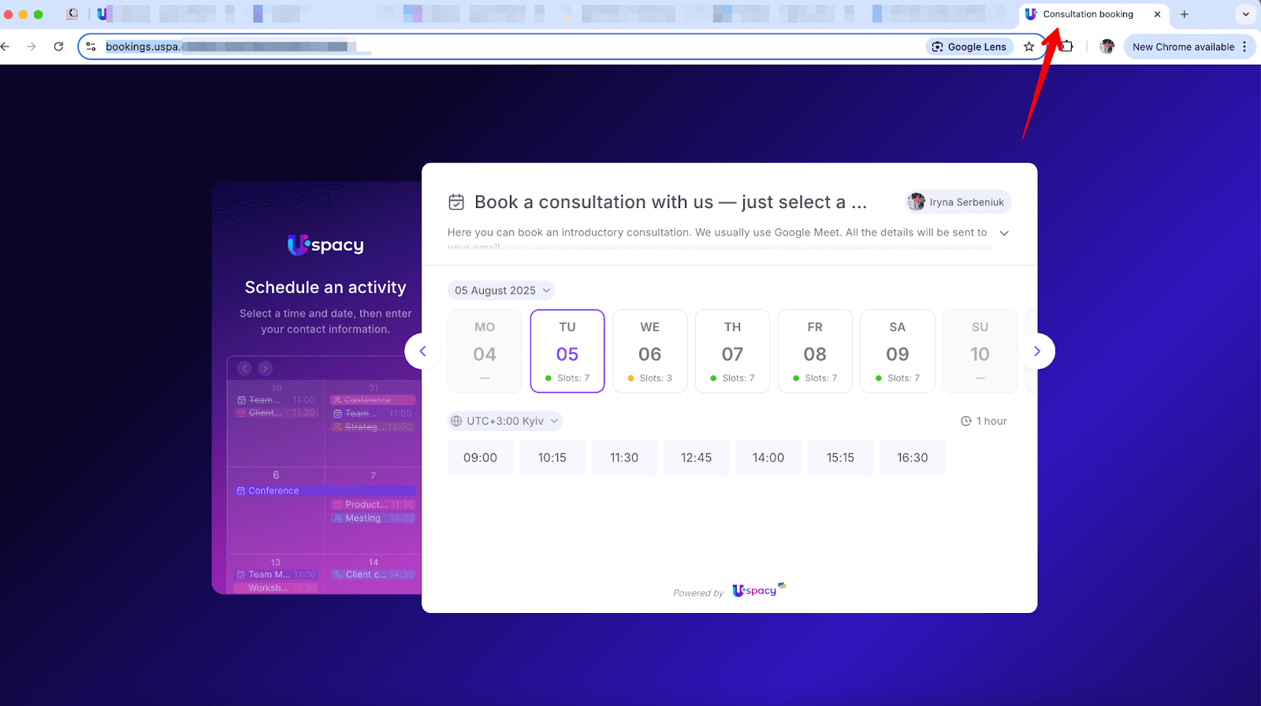Click site information icon in address bar
1261x706 pixels.
point(91,46)
